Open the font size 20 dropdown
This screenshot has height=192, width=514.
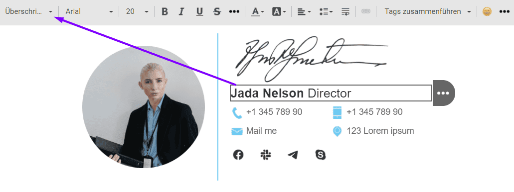point(137,11)
